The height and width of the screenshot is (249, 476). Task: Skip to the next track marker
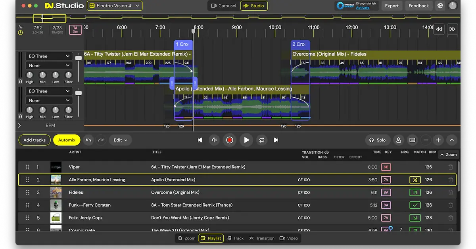tap(276, 140)
